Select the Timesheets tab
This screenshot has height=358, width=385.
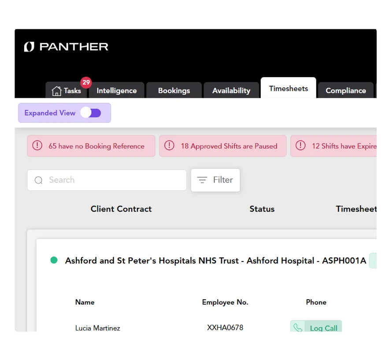(x=289, y=88)
